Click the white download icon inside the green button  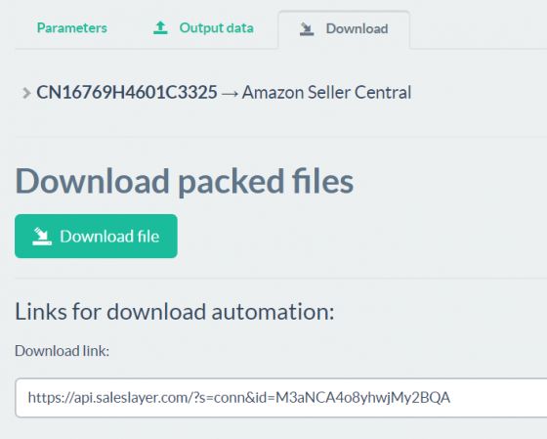42,237
